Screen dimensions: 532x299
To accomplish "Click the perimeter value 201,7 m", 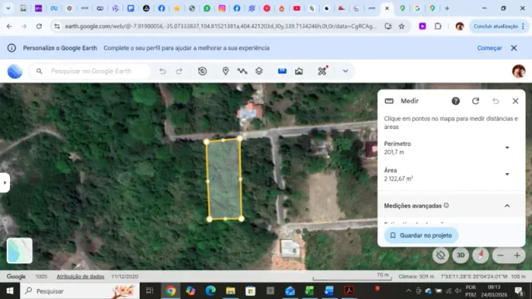I will (394, 153).
